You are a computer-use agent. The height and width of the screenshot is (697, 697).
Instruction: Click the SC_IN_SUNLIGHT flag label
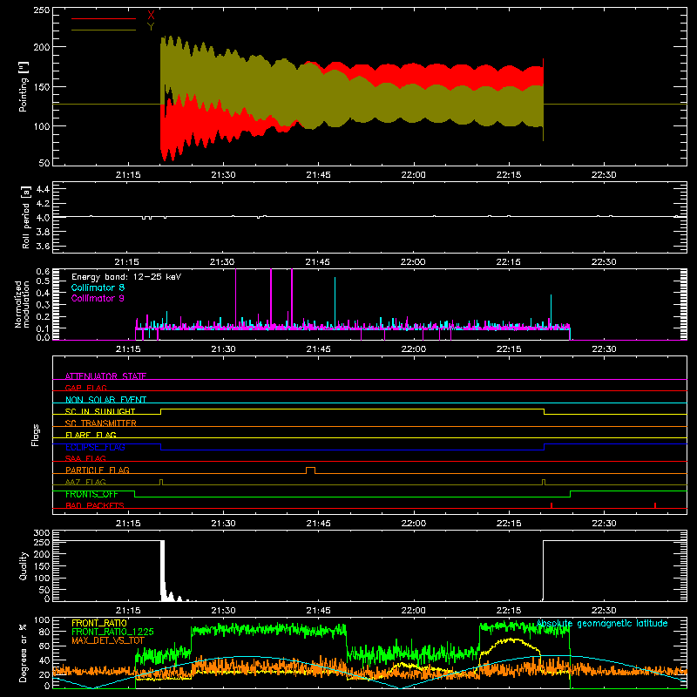point(100,411)
